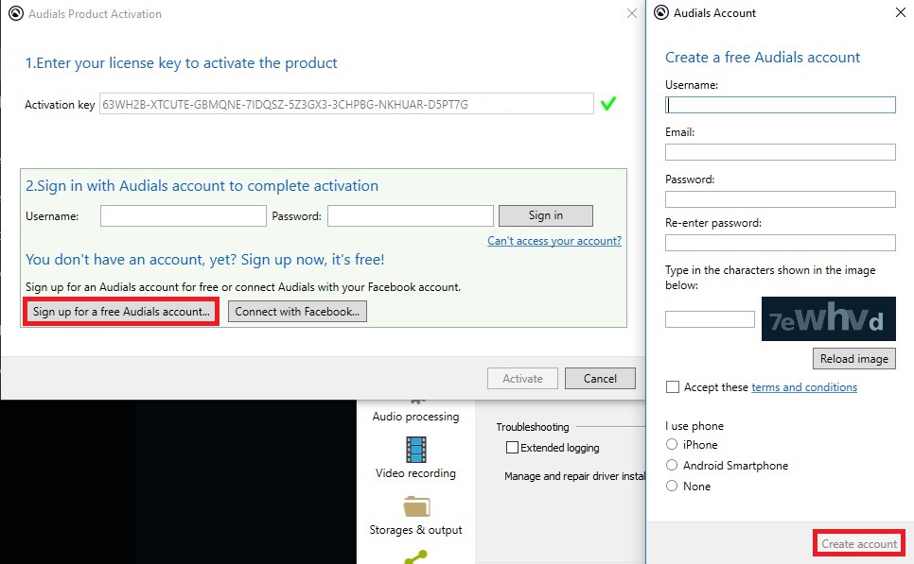Viewport: 914px width, 564px height.
Task: Select the Android Smartphone option
Action: [x=672, y=465]
